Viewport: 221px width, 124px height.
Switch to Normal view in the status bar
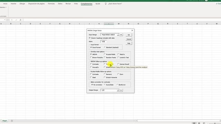[x=194, y=123]
